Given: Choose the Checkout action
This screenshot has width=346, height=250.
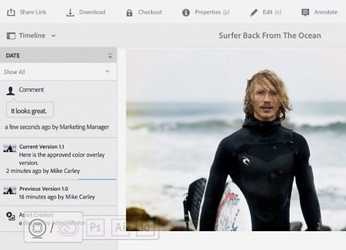Looking at the screenshot, I should [144, 12].
